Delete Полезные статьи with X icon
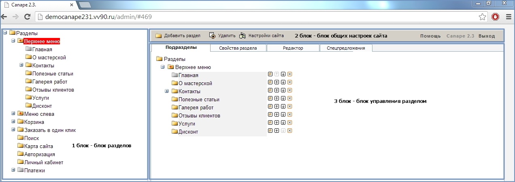The image size is (515, 182). [x=290, y=98]
